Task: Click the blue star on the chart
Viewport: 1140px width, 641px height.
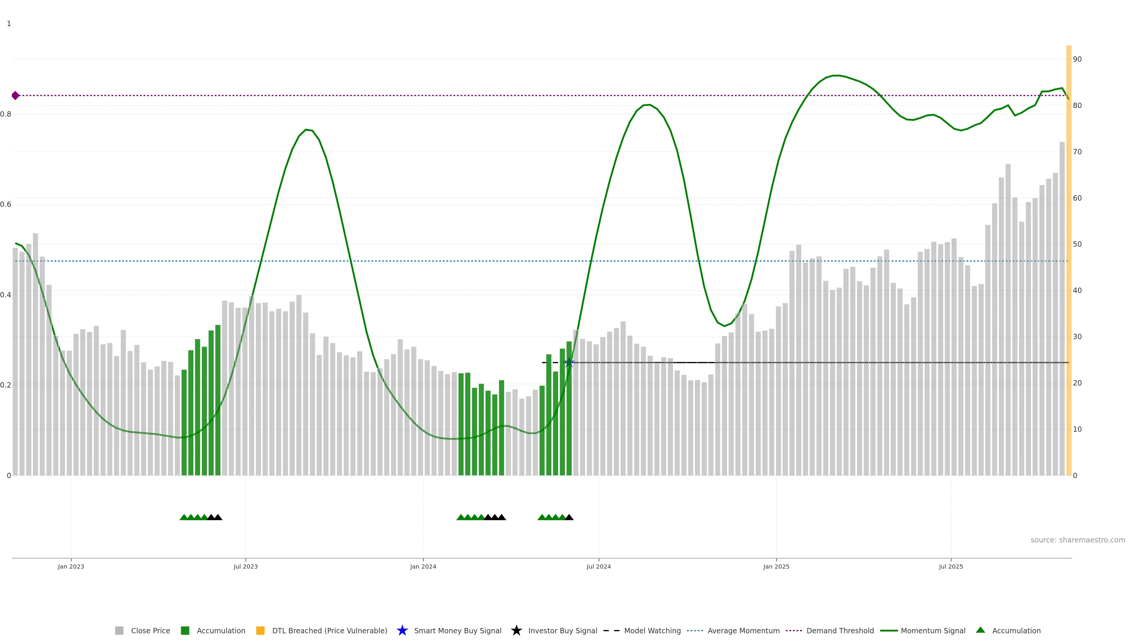Action: 569,363
